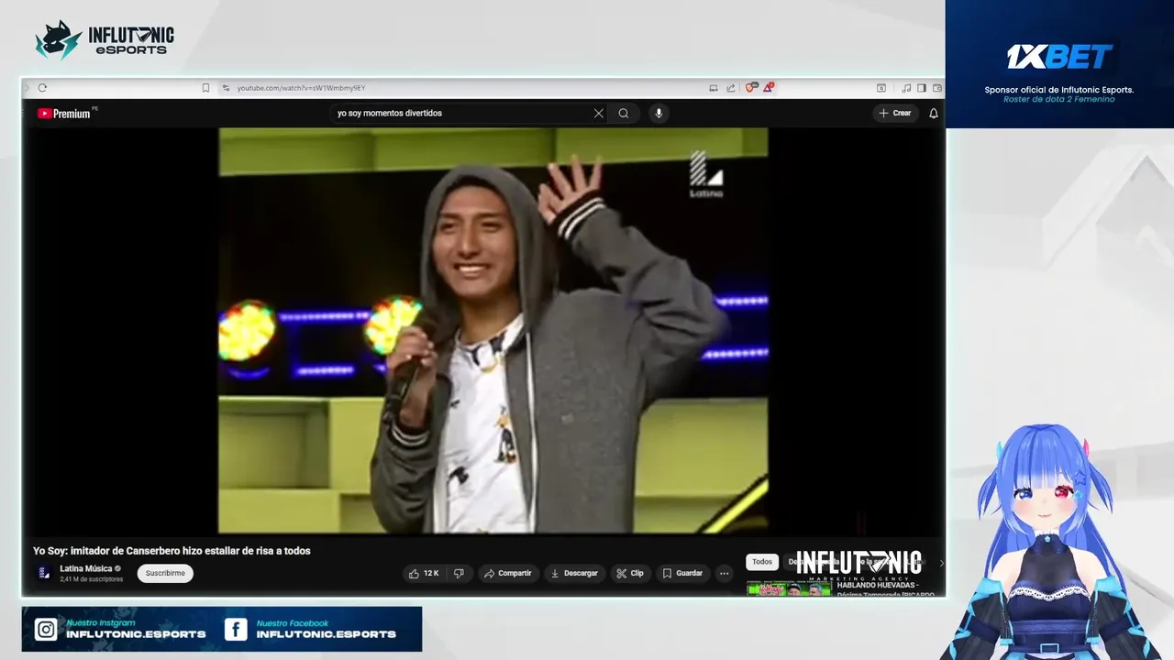Open the Latina Música channel name
The width and height of the screenshot is (1174, 660).
[x=85, y=568]
